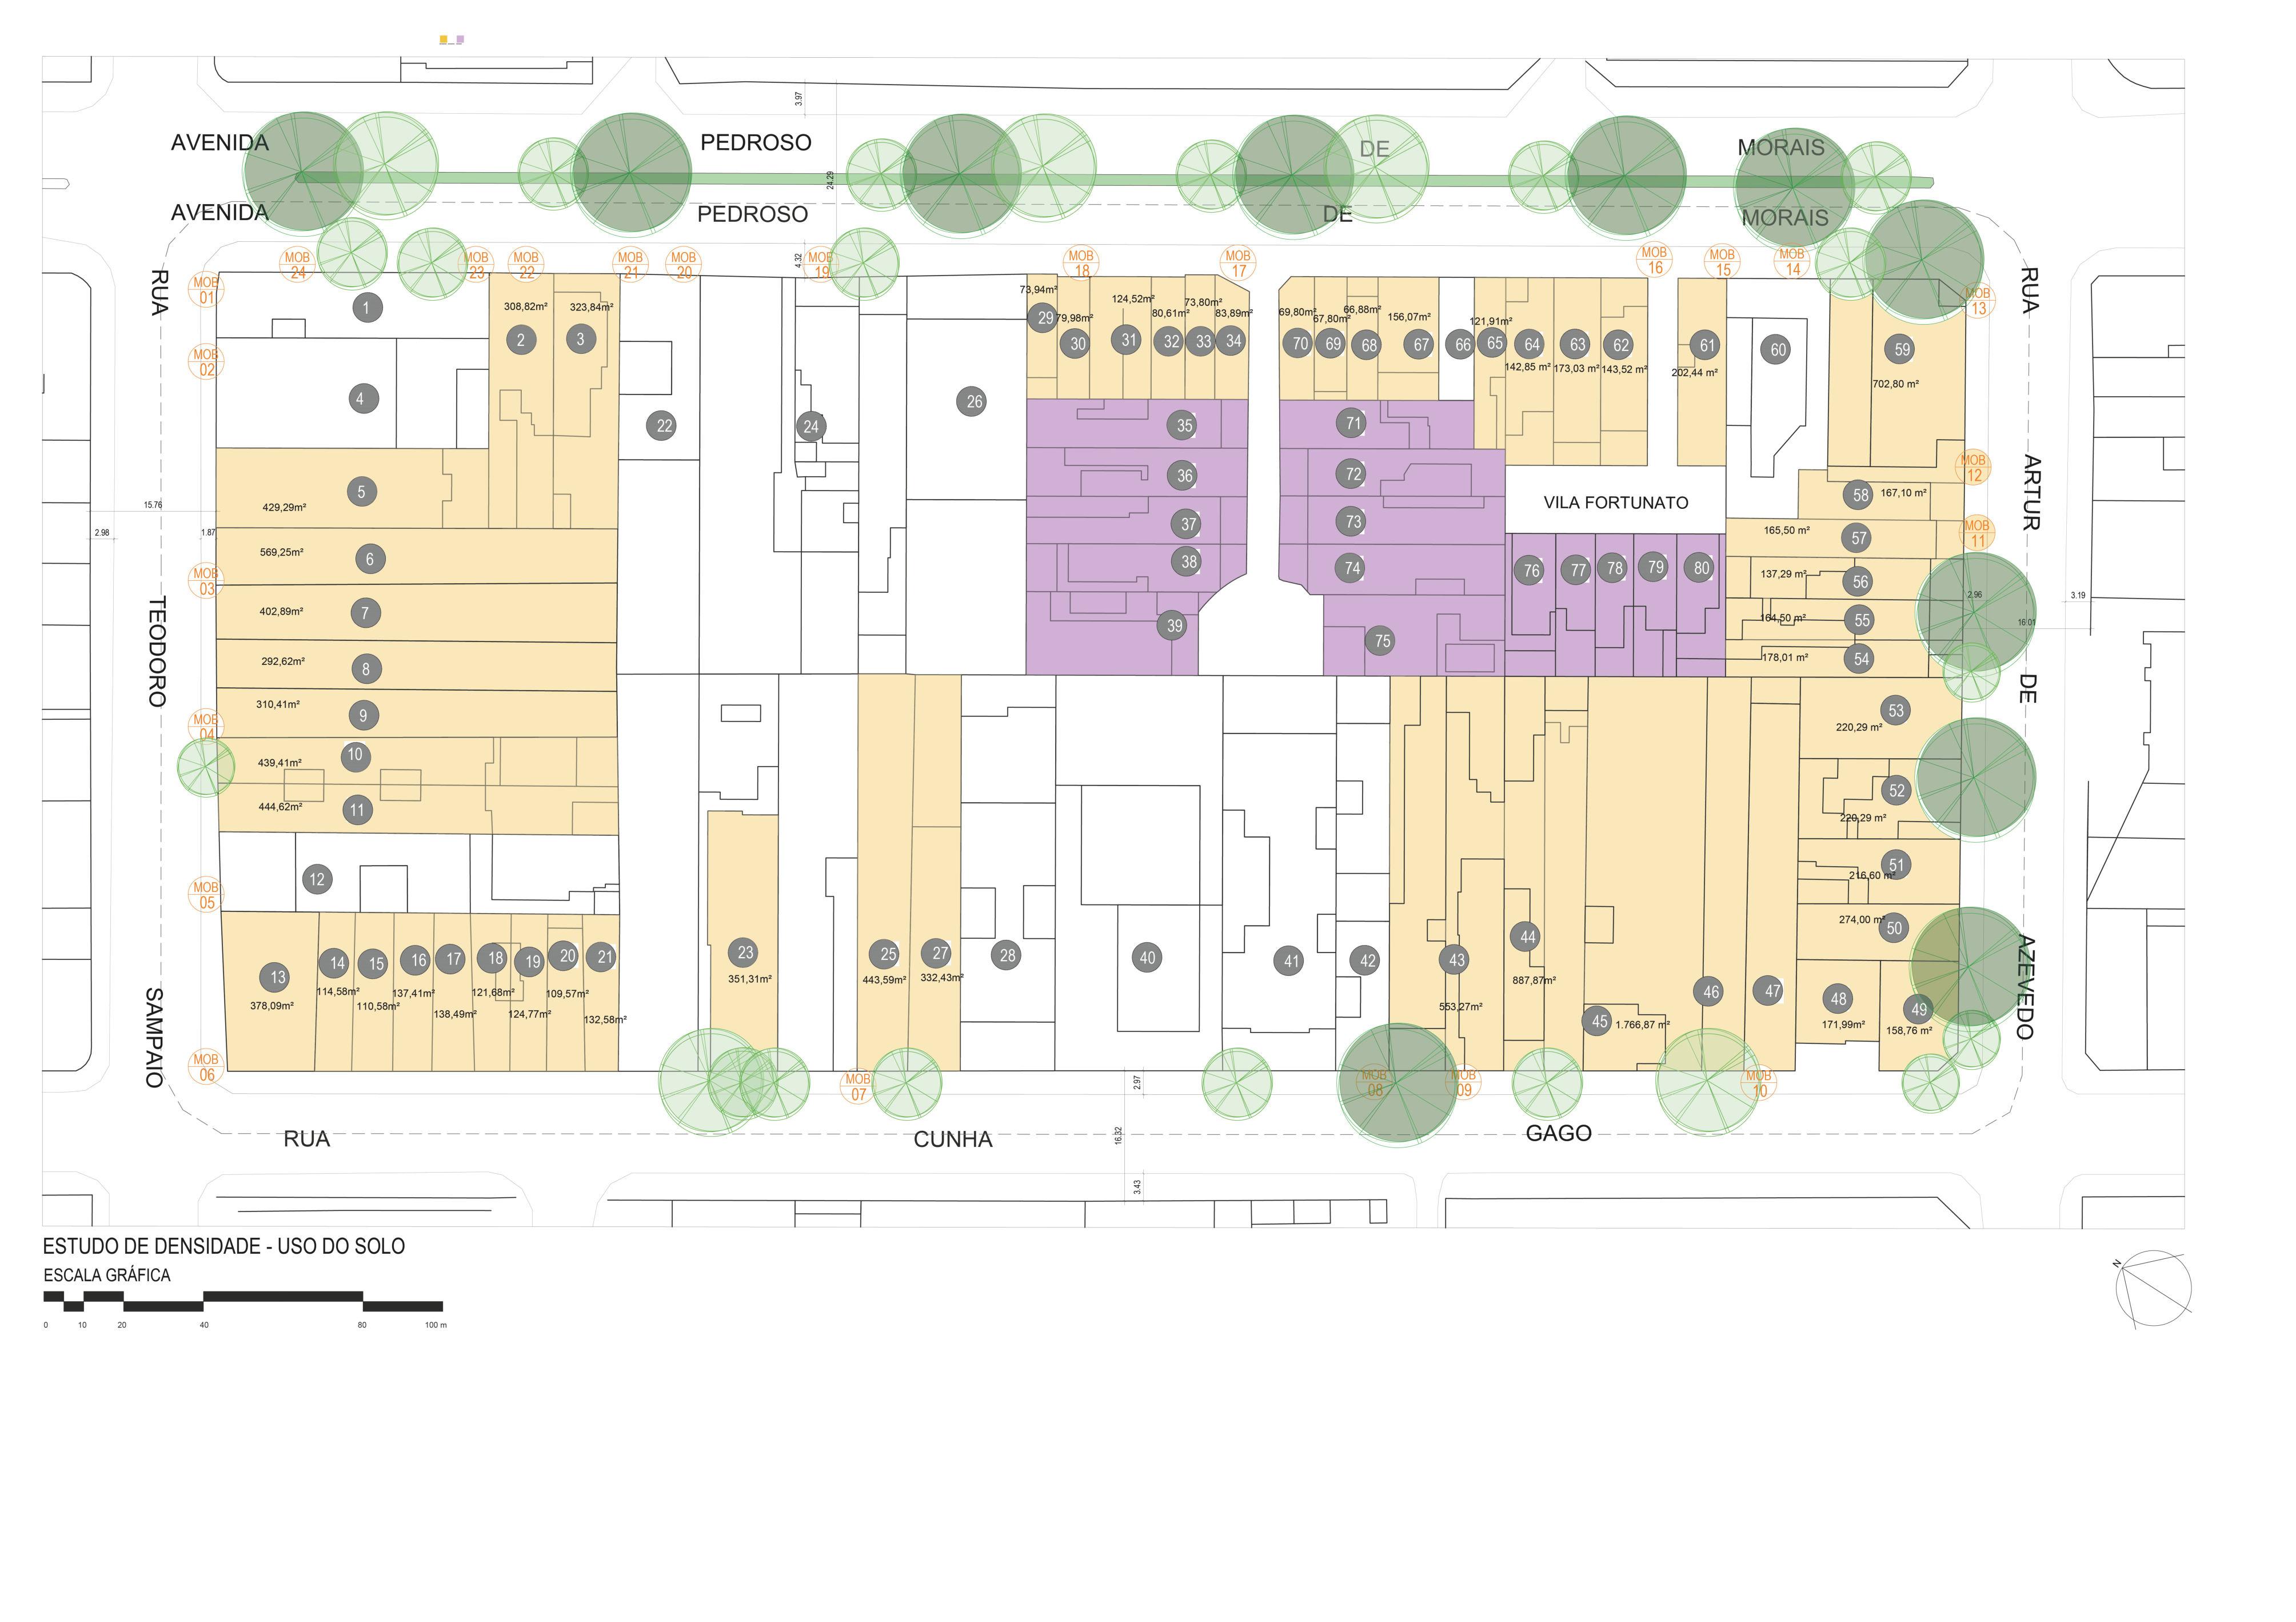Click the '310,41m²' area label

click(277, 705)
